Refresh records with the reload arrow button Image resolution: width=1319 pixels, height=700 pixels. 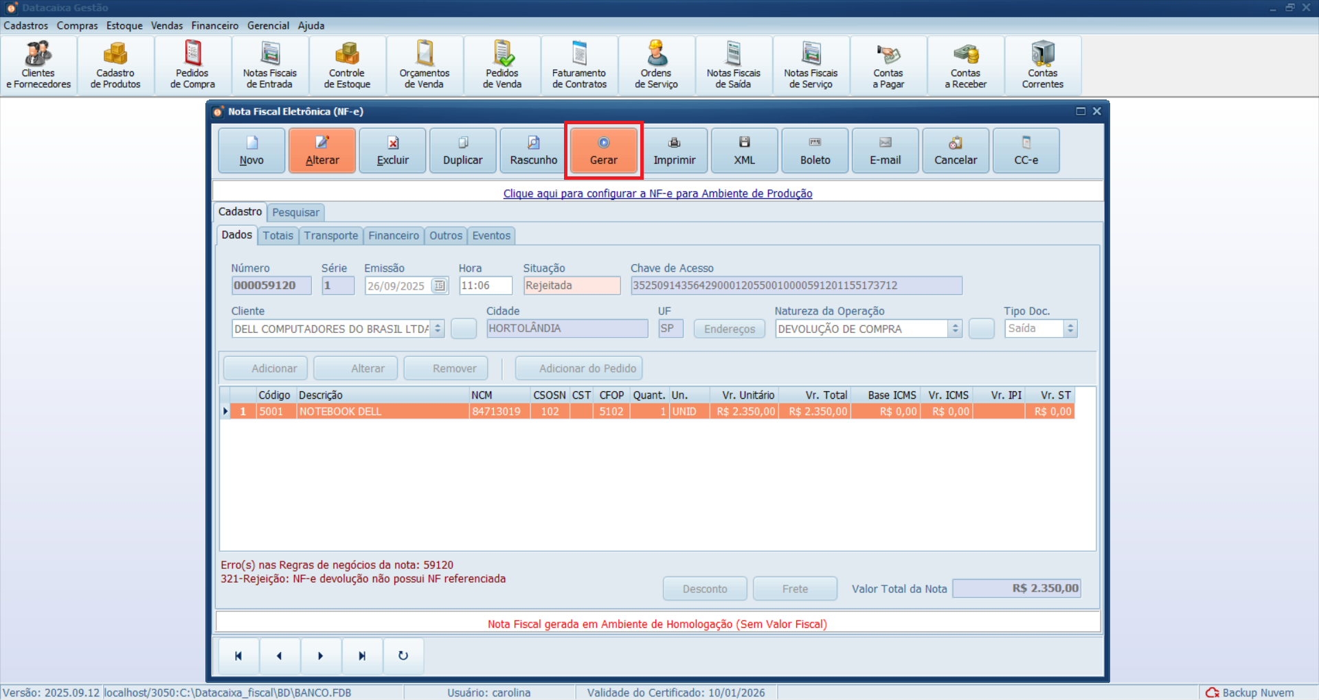pyautogui.click(x=403, y=656)
